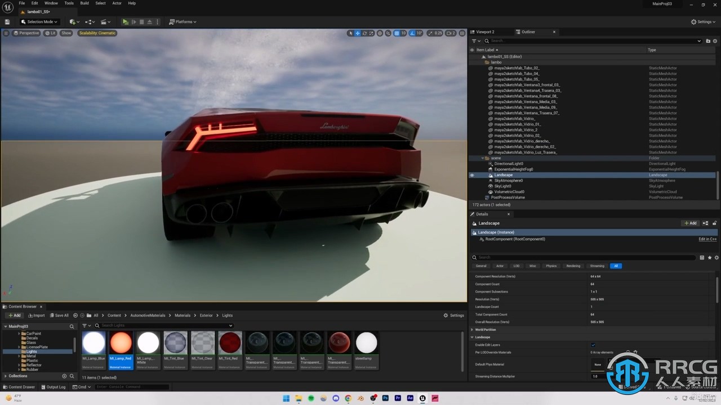Open viewport layout maximize icon

point(462,33)
